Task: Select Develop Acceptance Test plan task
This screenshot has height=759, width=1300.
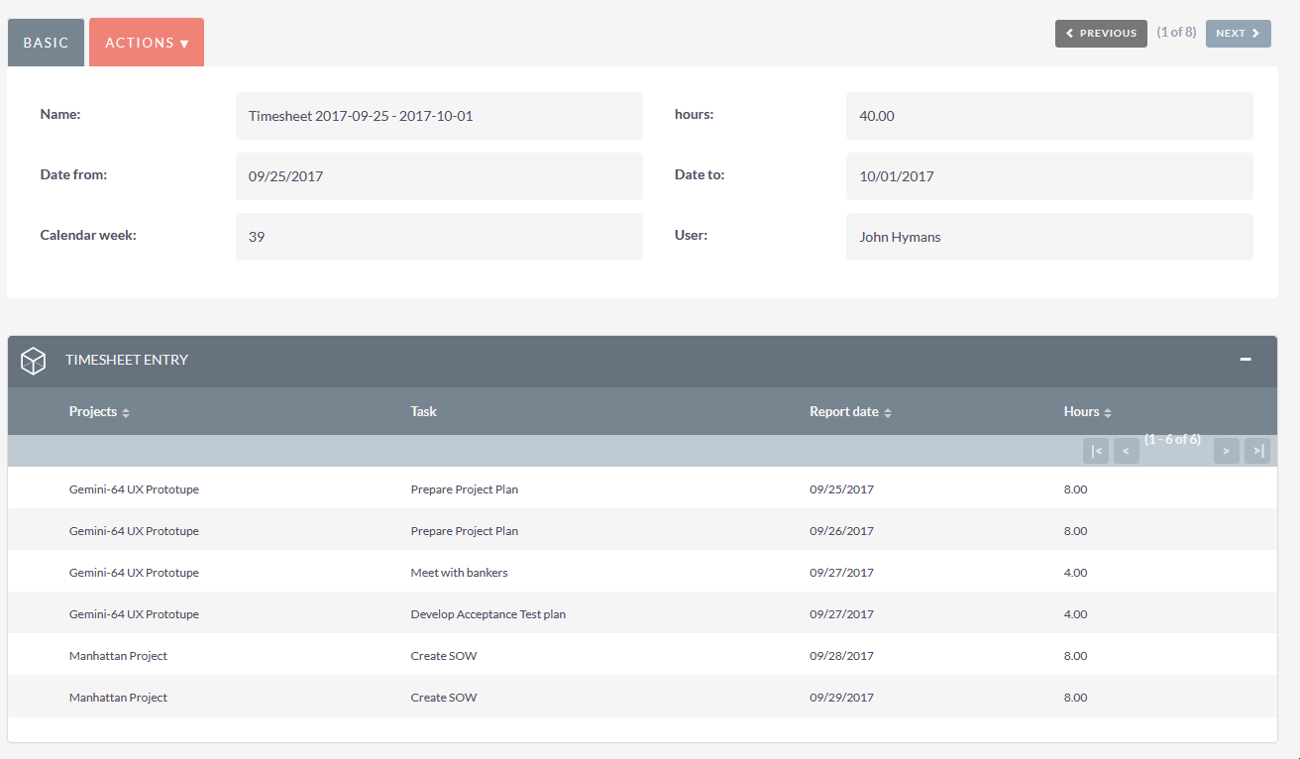Action: click(x=487, y=614)
